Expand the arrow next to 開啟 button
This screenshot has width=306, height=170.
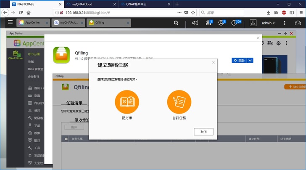[251, 61]
